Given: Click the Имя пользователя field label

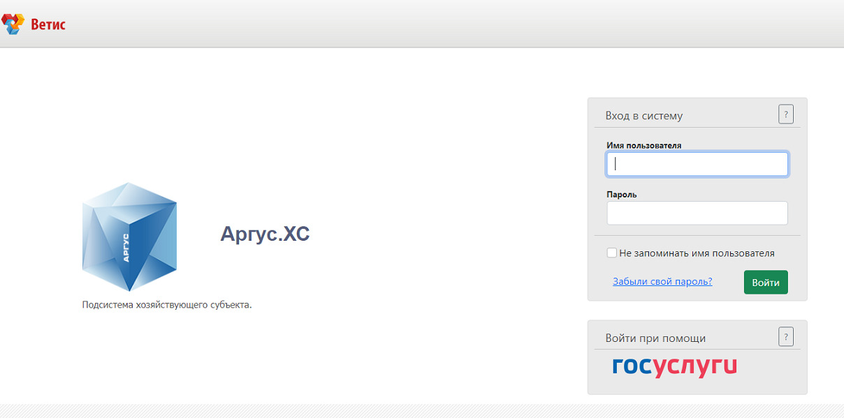Looking at the screenshot, I should (644, 145).
